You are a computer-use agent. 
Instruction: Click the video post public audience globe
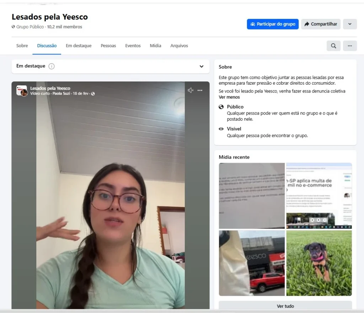tap(93, 94)
